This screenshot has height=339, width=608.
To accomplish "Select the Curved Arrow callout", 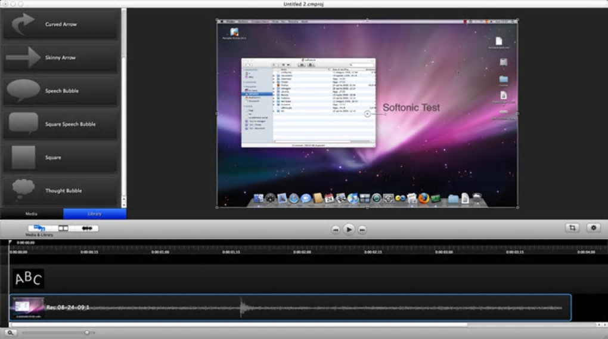I will pyautogui.click(x=60, y=24).
